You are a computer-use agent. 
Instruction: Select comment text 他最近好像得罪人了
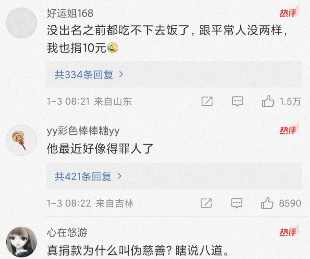point(100,149)
